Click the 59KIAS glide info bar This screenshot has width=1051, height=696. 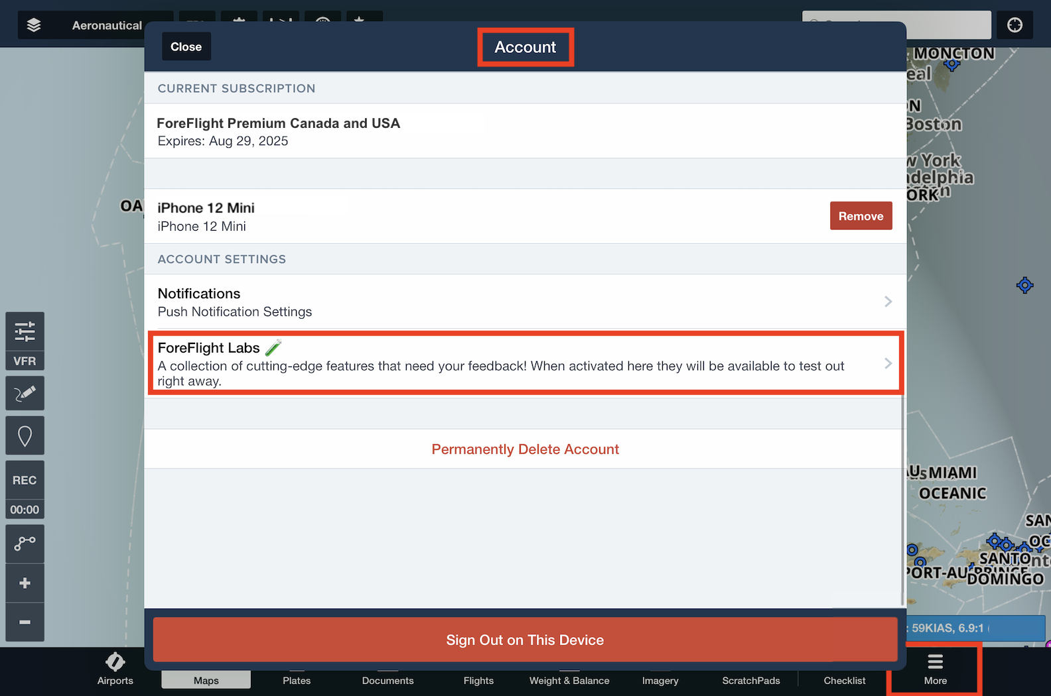(x=976, y=628)
